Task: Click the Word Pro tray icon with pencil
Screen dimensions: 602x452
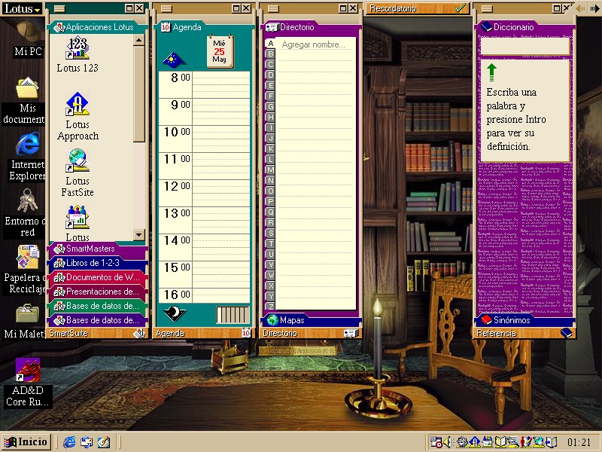Action: [526, 442]
